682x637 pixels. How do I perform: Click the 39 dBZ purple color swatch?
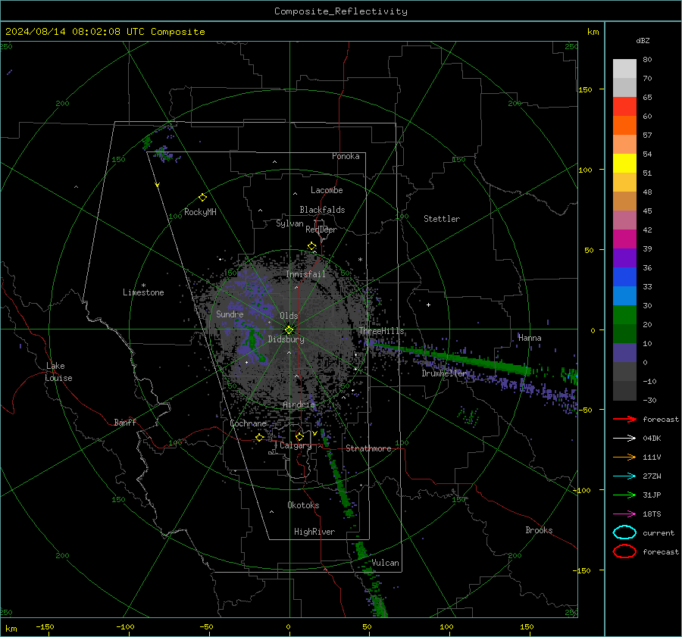[624, 258]
